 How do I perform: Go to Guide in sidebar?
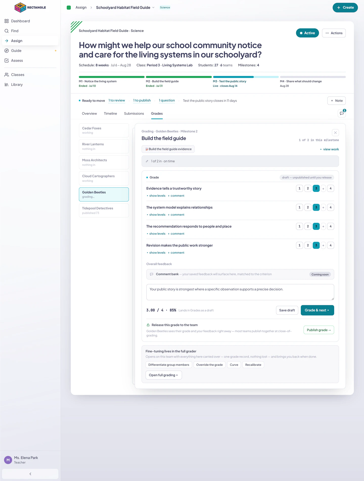coord(30,51)
